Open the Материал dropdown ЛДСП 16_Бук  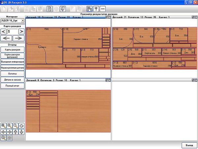coord(13,21)
